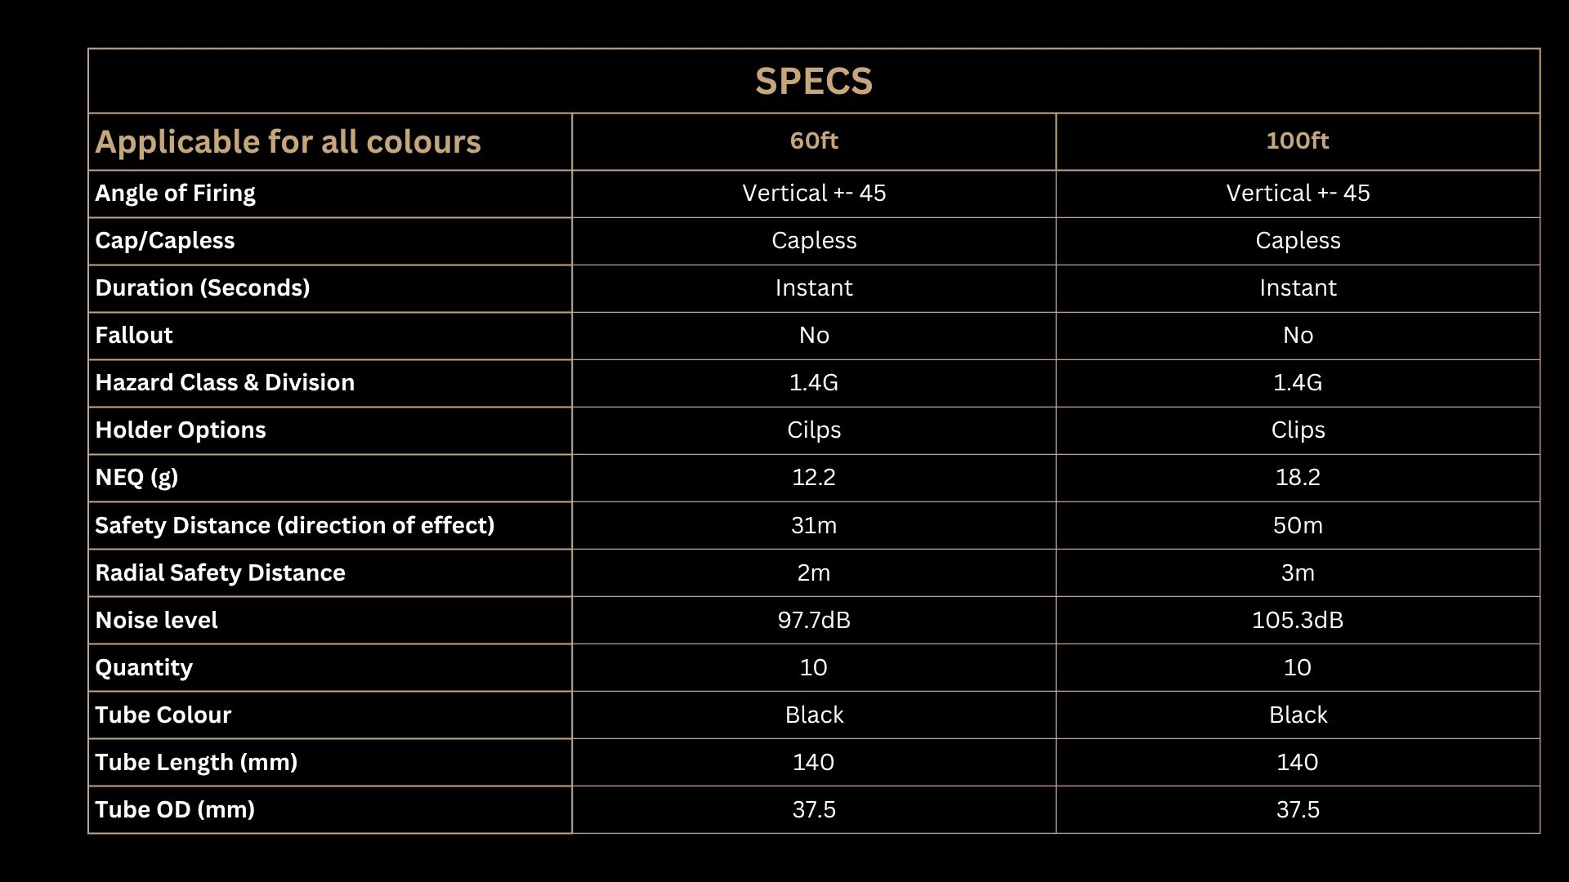Screen dimensions: 1569x882
Task: Click the Quantity row label
Action: [144, 668]
